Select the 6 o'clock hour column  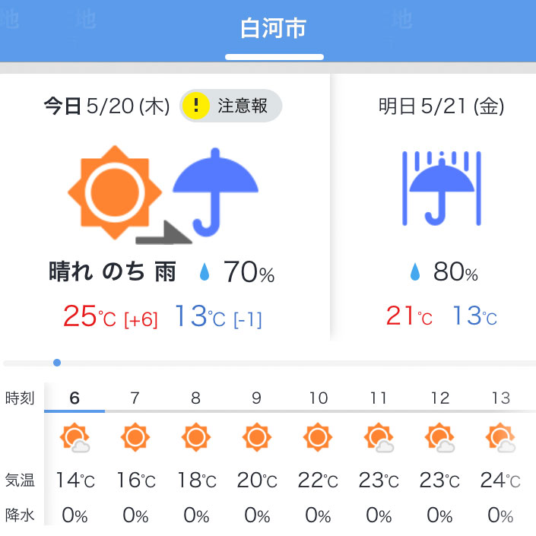pyautogui.click(x=75, y=398)
